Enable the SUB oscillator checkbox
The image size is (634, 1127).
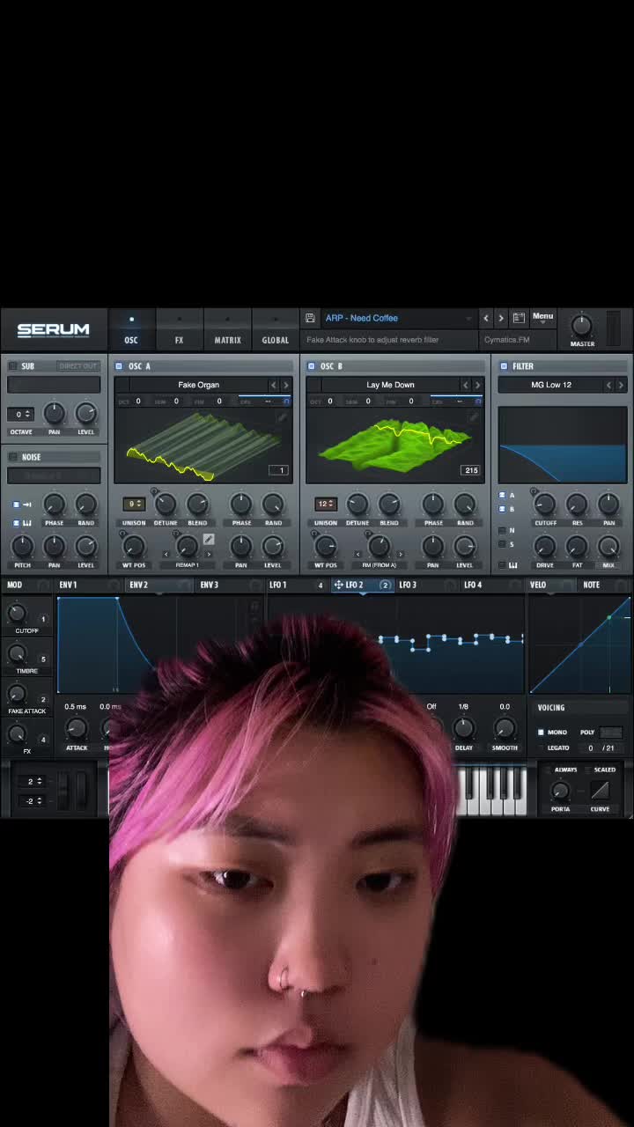pyautogui.click(x=12, y=366)
